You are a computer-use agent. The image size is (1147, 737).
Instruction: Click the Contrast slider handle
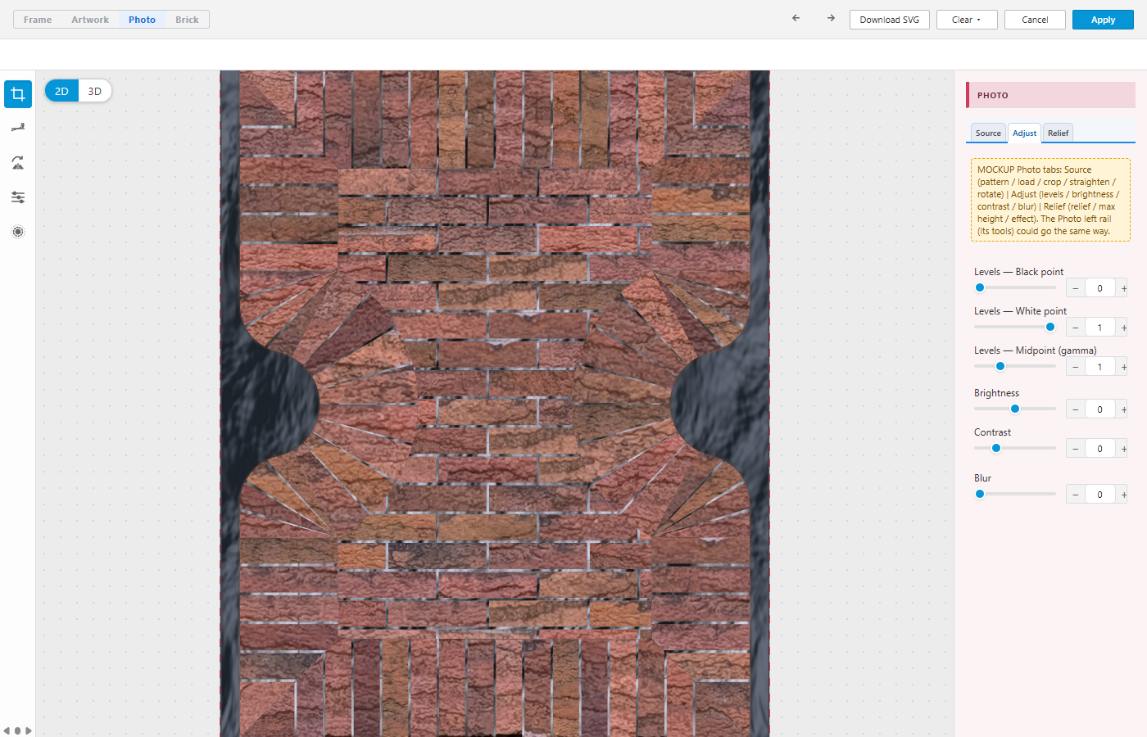click(x=996, y=448)
